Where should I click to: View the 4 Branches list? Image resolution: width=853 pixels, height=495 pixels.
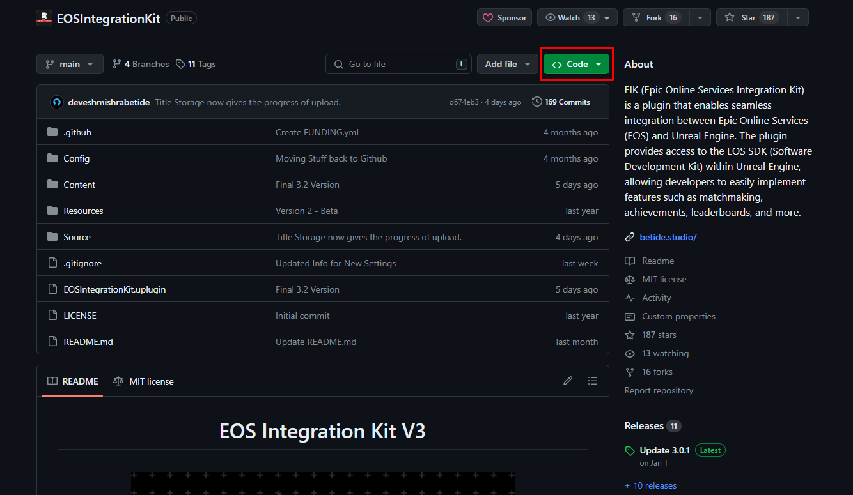coord(141,64)
